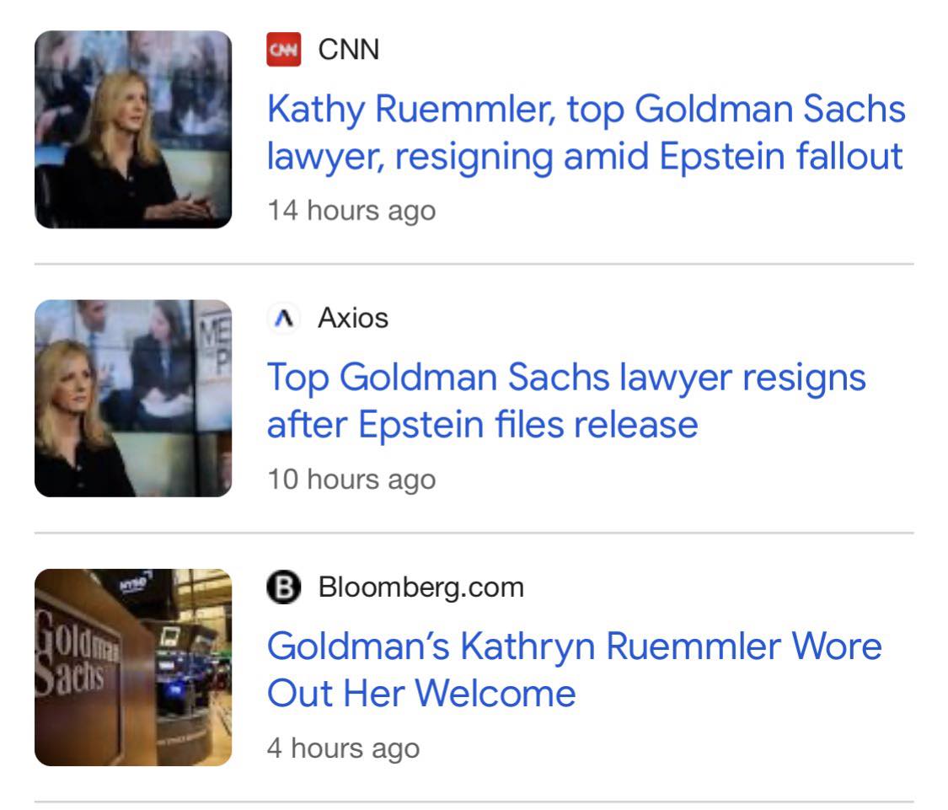Click the Bloomberg.com source name
Image resolution: width=948 pixels, height=810 pixels.
pos(420,587)
